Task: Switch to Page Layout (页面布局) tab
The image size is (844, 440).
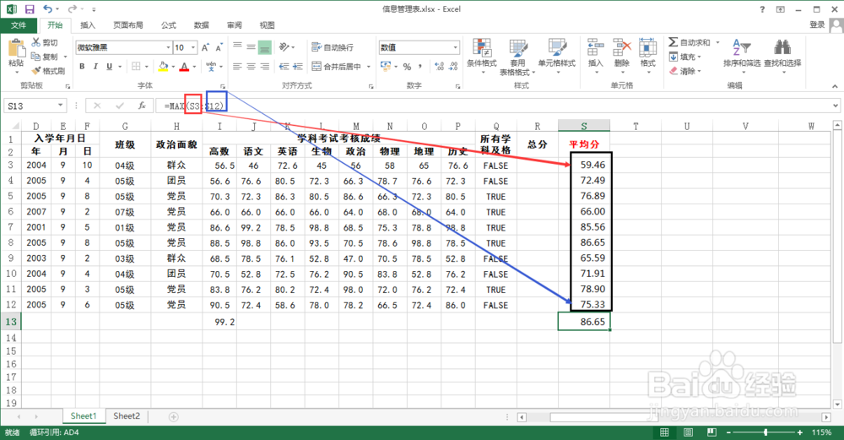Action: pyautogui.click(x=128, y=25)
